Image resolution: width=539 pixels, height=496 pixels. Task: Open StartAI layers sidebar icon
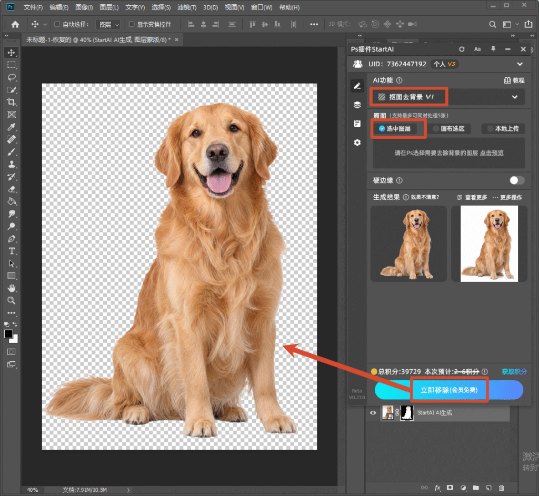coord(357,105)
